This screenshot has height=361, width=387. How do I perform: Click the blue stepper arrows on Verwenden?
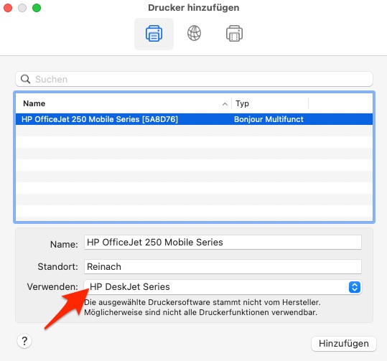355,287
